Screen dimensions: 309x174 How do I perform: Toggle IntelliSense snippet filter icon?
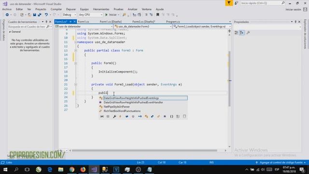184,116
